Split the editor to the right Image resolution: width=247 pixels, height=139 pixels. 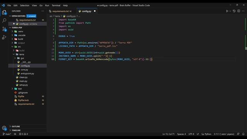[x=239, y=11]
